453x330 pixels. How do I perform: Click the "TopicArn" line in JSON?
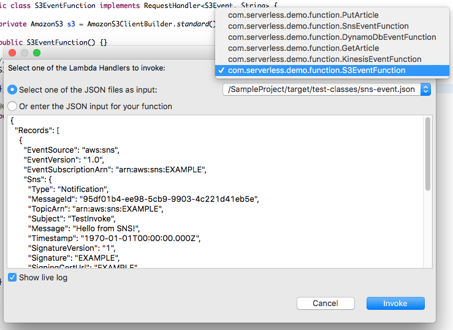click(x=96, y=209)
